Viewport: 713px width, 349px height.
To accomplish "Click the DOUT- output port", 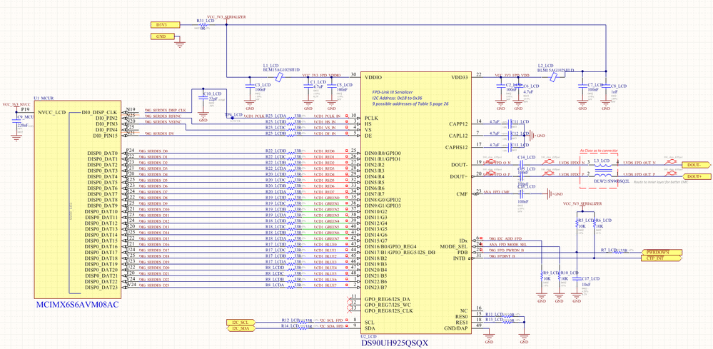I will point(695,164).
